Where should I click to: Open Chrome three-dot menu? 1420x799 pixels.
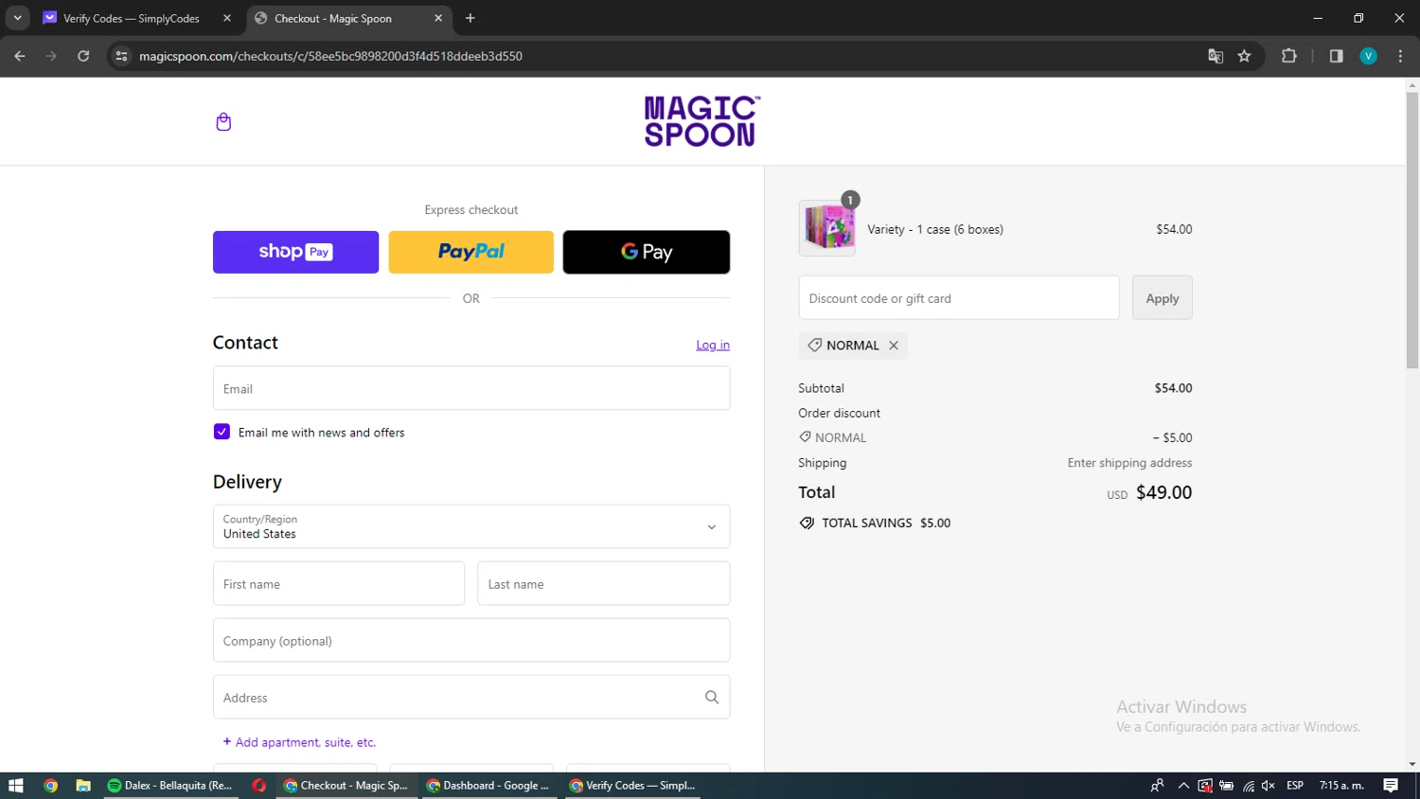(x=1400, y=56)
